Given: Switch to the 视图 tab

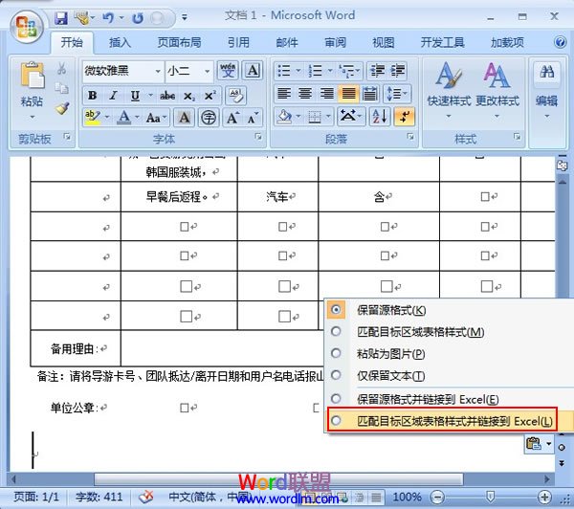Looking at the screenshot, I should pyautogui.click(x=384, y=43).
